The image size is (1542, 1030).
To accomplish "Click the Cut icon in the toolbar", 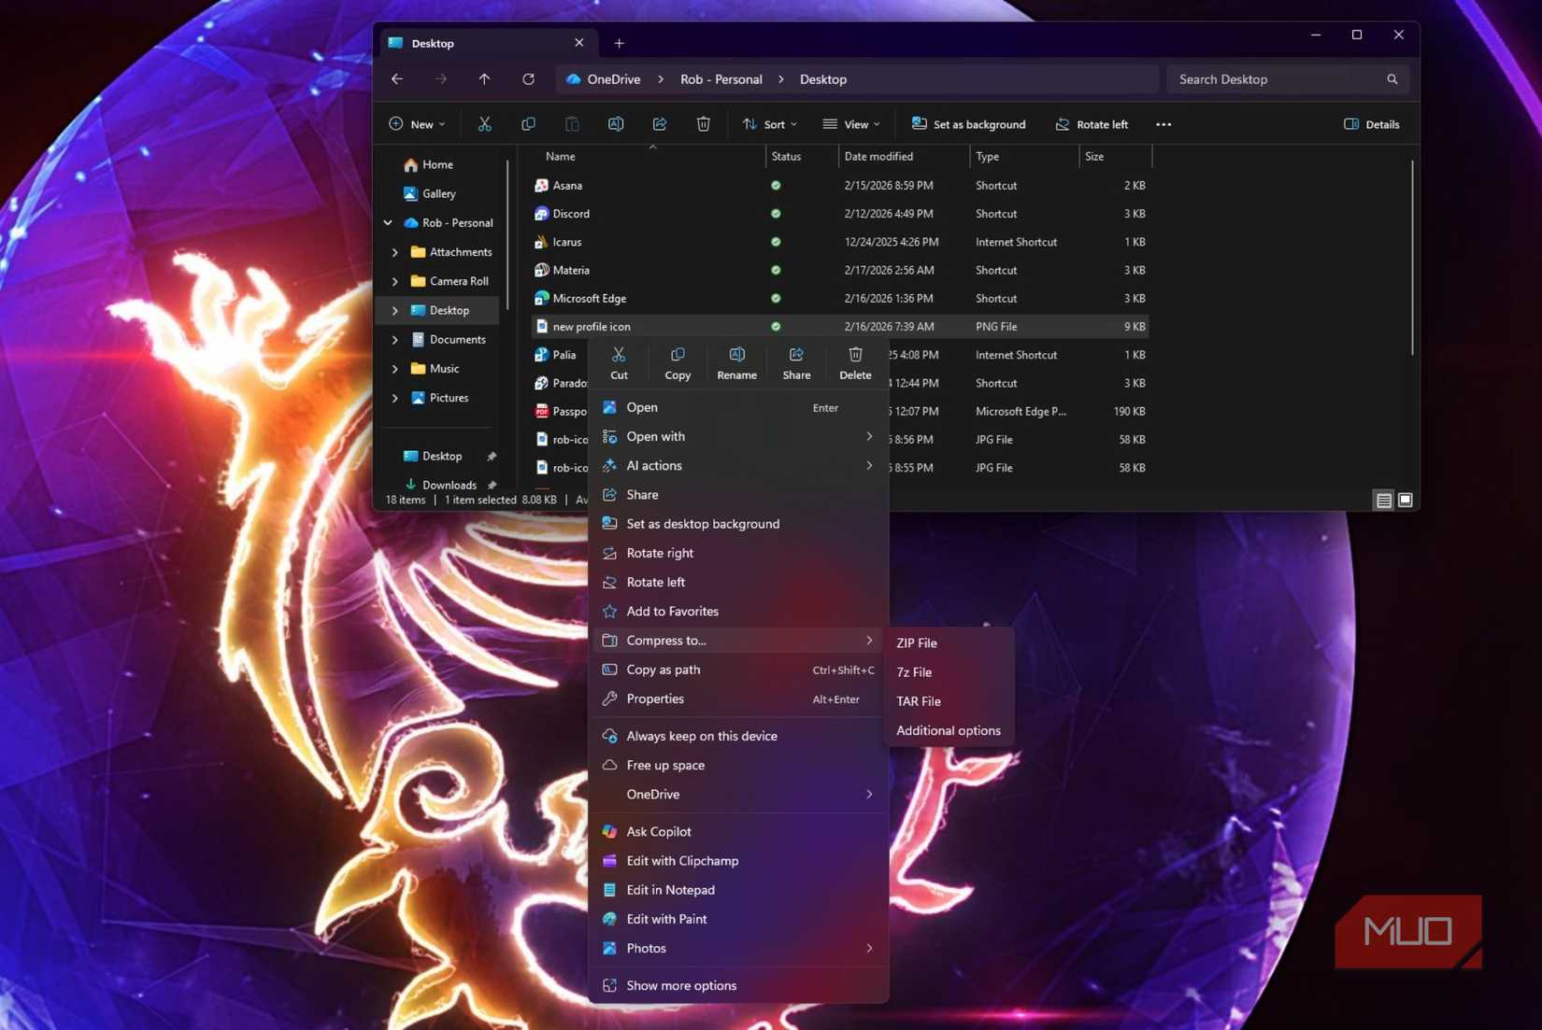I will tap(484, 124).
